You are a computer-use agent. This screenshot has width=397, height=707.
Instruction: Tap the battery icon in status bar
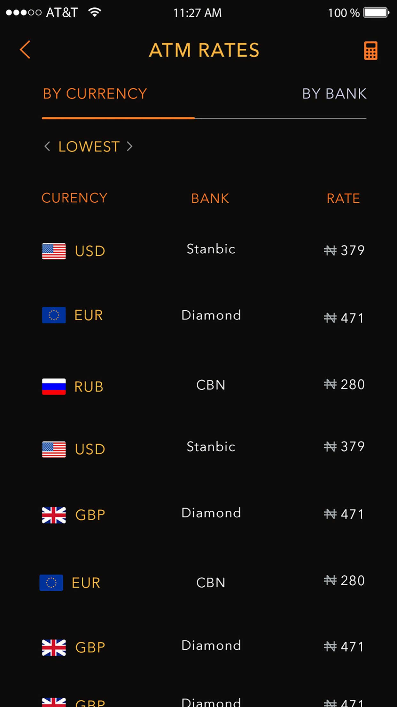(376, 13)
